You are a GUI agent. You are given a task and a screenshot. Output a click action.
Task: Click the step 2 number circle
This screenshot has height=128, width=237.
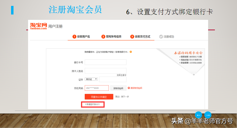(103, 36)
